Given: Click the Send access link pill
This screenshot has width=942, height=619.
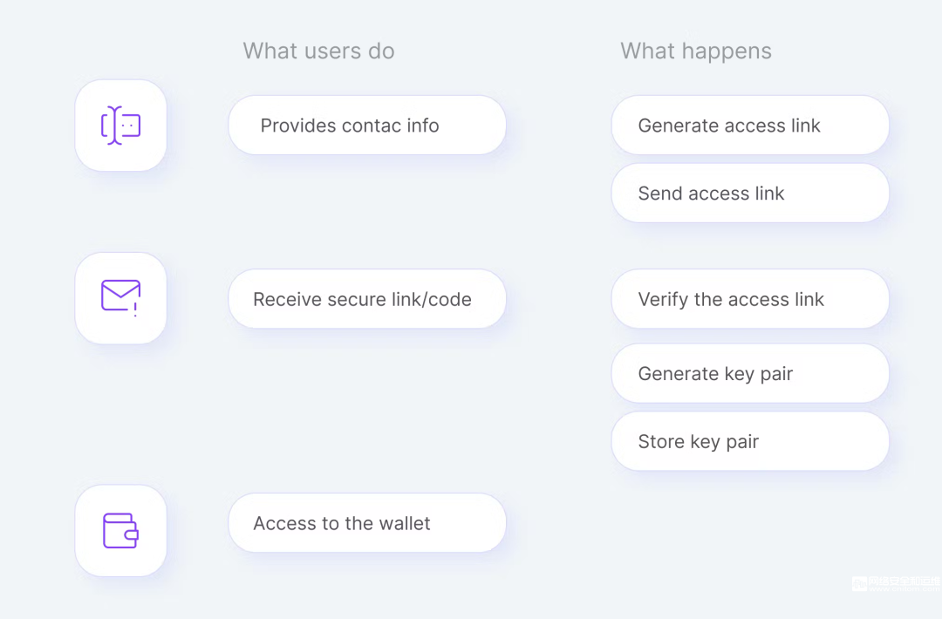Looking at the screenshot, I should 750,193.
